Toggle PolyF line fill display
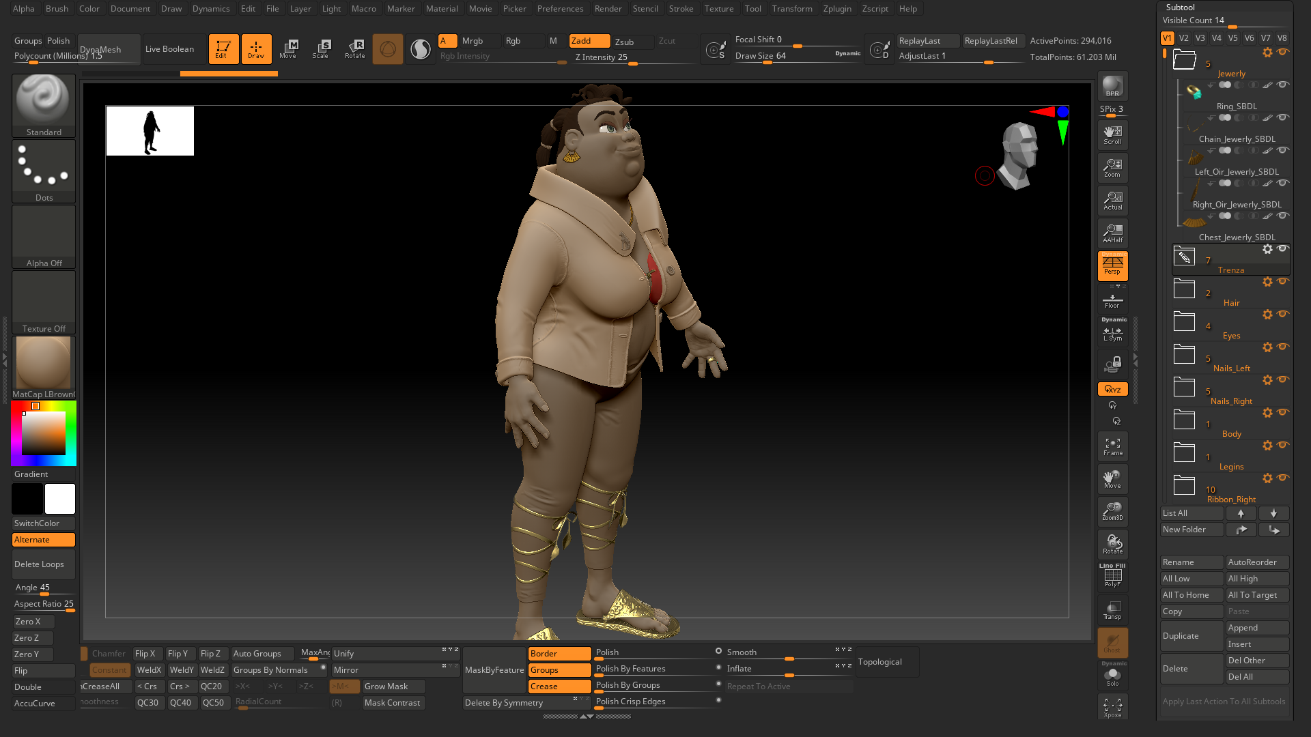This screenshot has width=1311, height=737. 1112,577
